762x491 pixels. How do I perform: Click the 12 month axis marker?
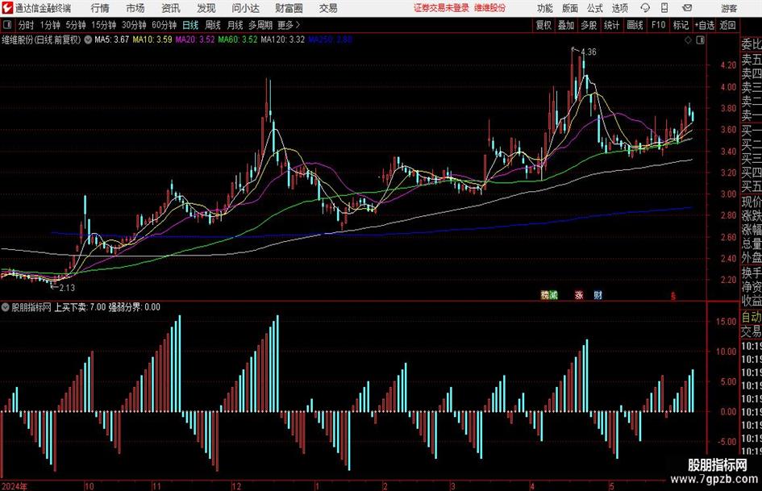(236, 486)
